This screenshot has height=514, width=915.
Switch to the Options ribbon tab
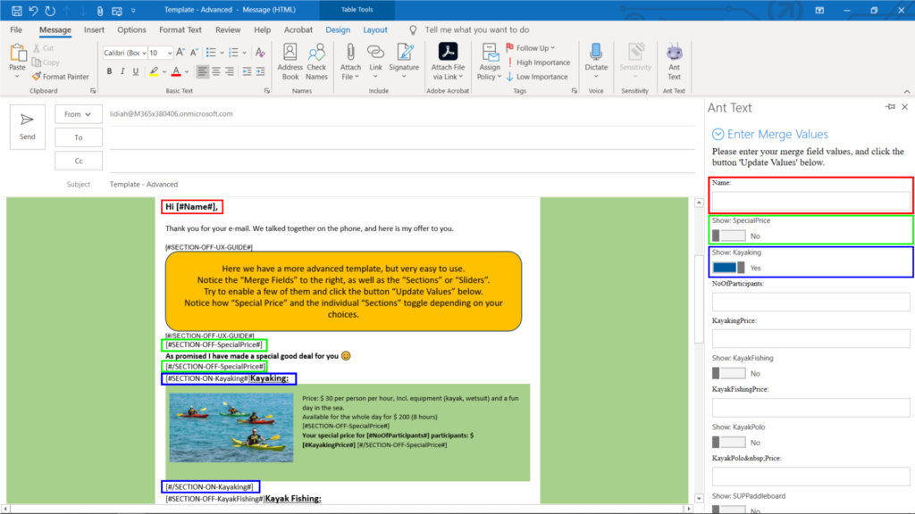coord(130,29)
